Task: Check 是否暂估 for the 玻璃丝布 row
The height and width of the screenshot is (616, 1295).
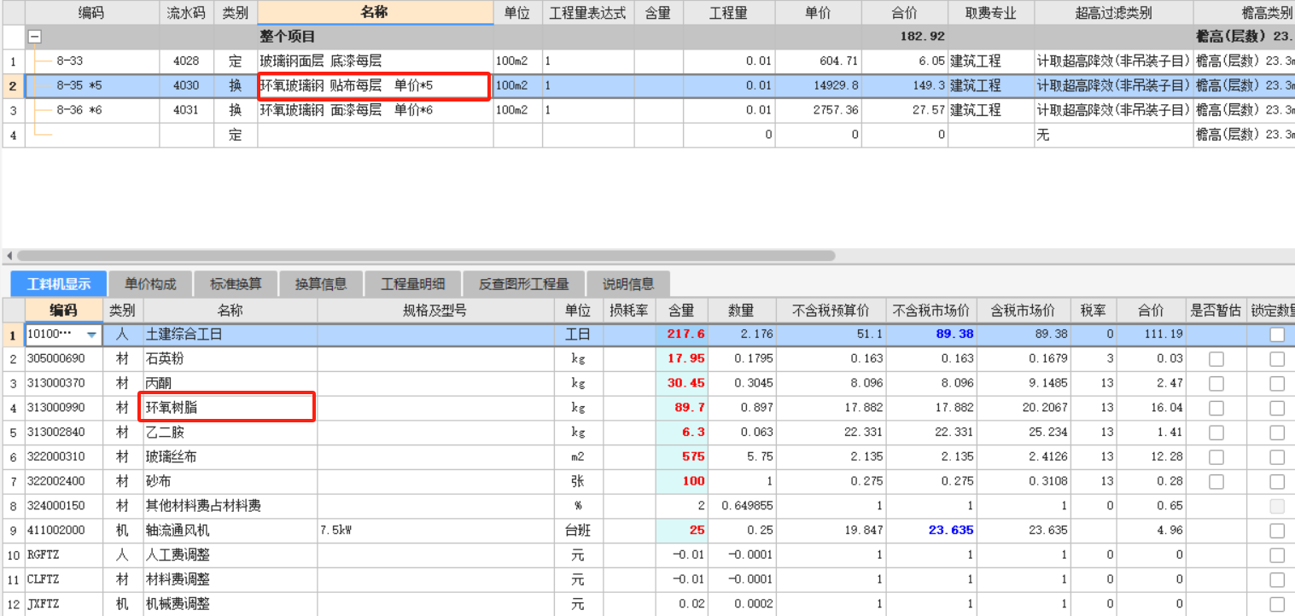Action: (x=1216, y=457)
